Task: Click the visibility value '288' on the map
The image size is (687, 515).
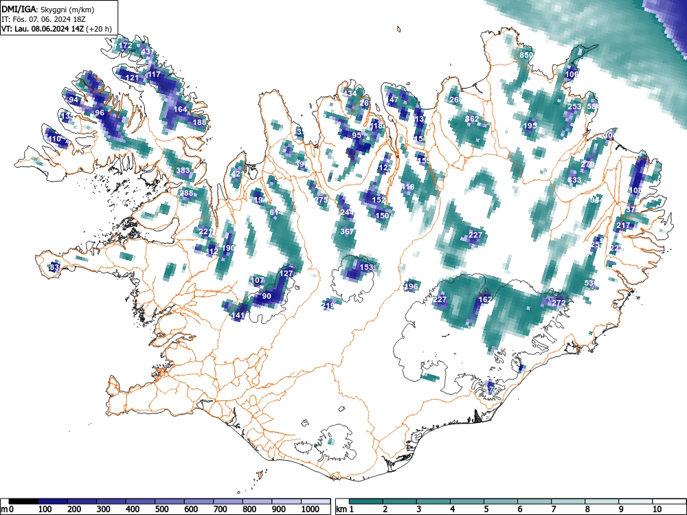Action: point(186,193)
